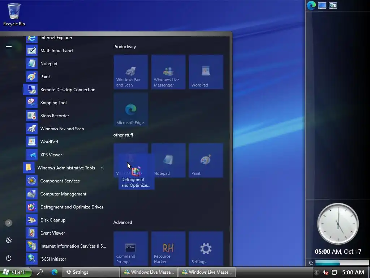The width and height of the screenshot is (370, 278).
Task: Launch Notepad from the app list
Action: pos(66,64)
